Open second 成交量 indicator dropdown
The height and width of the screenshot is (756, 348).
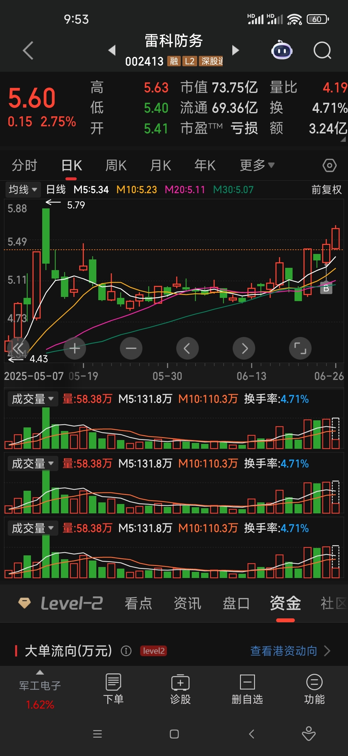coord(33,464)
